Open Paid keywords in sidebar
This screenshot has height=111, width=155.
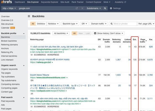[x=8, y=101]
